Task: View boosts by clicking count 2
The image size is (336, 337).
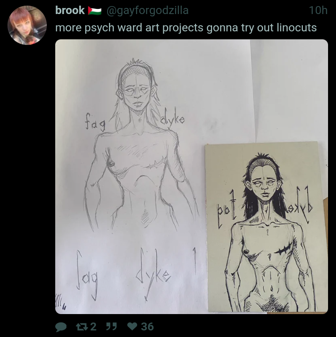Action: tap(93, 327)
